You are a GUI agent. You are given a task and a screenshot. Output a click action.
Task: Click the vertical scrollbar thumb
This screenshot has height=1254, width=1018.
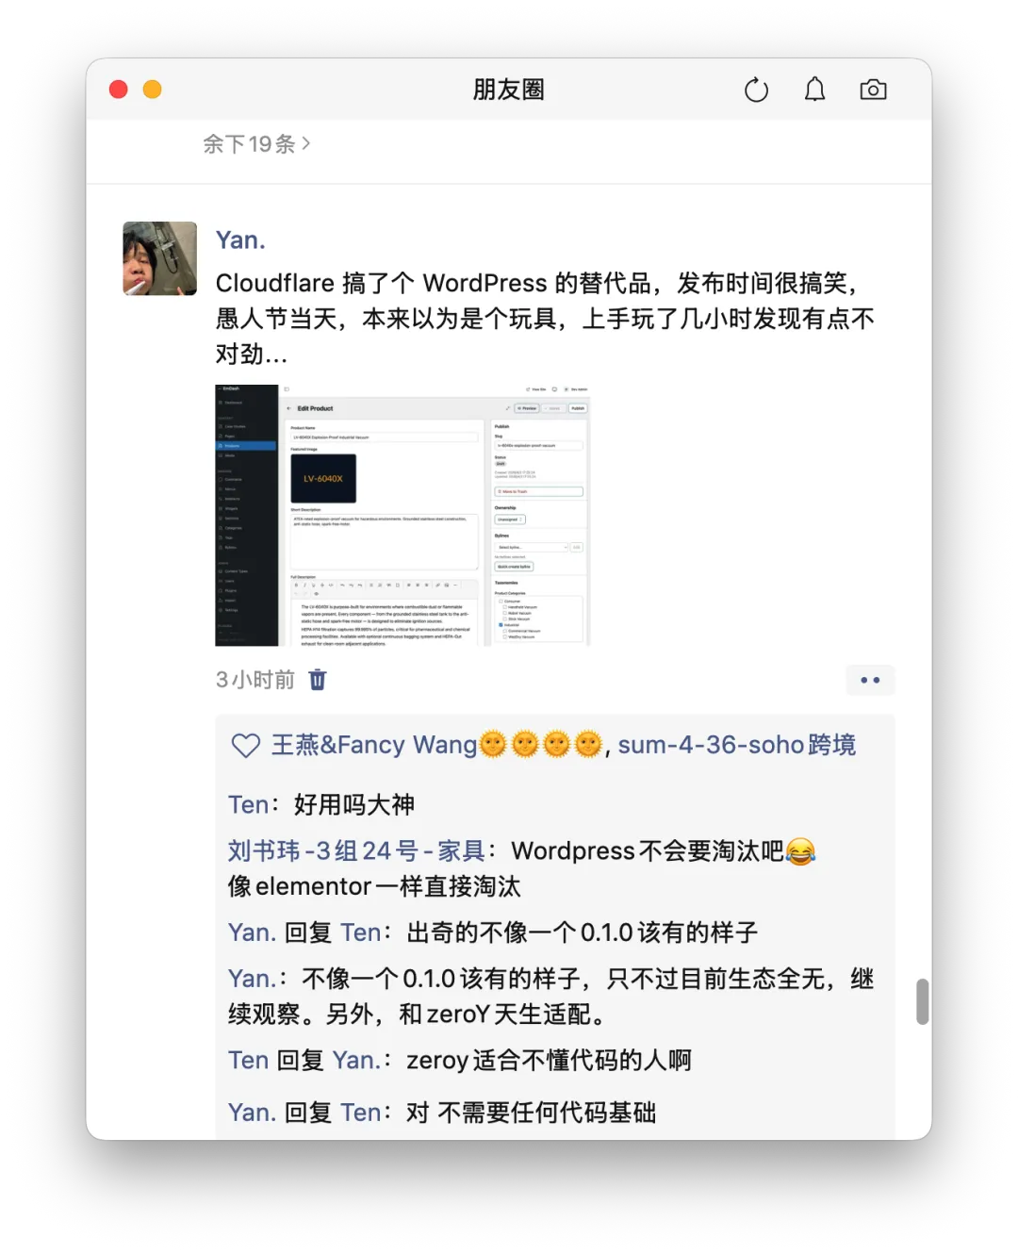tap(923, 1001)
